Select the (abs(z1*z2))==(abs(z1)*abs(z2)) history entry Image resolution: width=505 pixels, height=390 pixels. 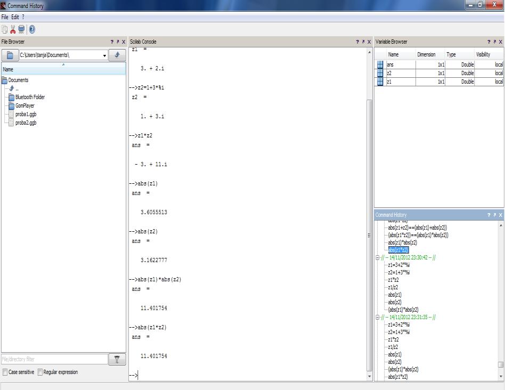pos(418,235)
